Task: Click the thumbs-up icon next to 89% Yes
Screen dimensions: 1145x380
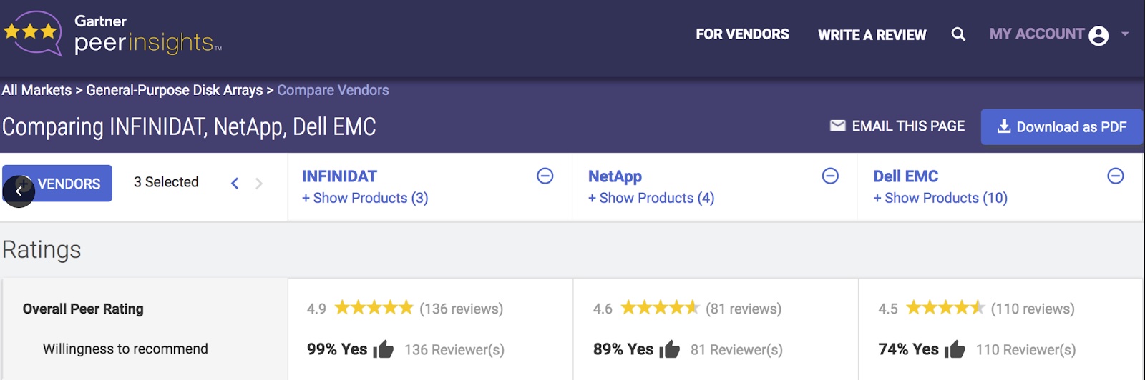Action: tap(670, 349)
